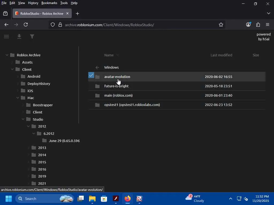Click the future-is-bright folder icon
This screenshot has width=274, height=205.
[x=97, y=86]
